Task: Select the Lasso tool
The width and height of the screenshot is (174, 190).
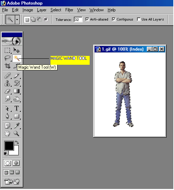Action: click(7, 58)
